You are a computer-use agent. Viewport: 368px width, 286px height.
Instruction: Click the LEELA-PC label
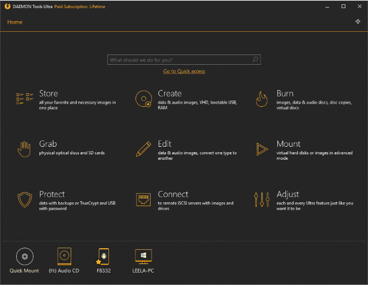pyautogui.click(x=143, y=271)
